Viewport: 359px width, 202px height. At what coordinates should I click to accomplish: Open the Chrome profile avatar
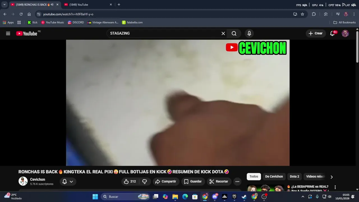(346, 14)
